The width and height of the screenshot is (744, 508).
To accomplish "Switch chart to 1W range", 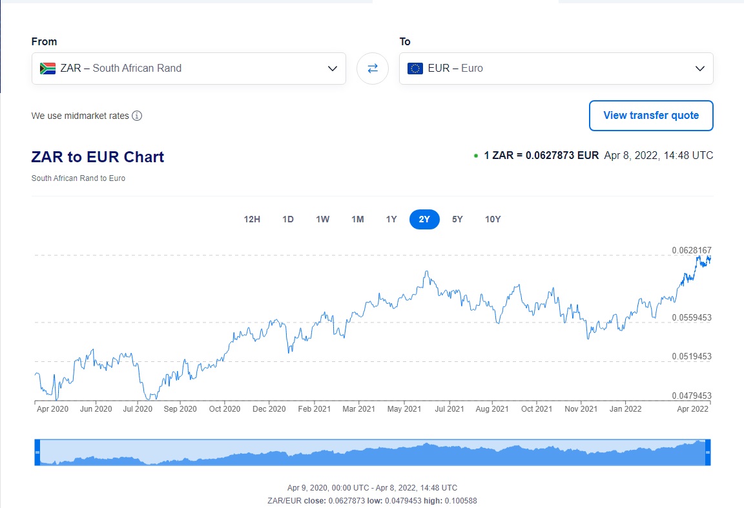I will click(x=323, y=219).
